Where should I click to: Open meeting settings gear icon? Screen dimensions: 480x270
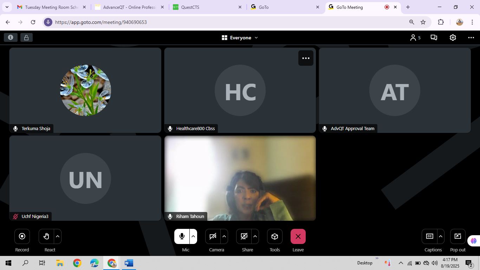(453, 38)
